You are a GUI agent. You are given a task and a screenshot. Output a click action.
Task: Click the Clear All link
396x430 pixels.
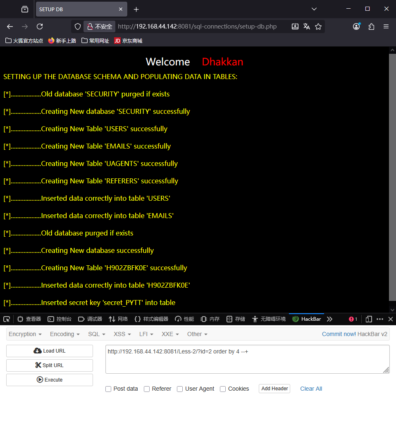click(311, 389)
